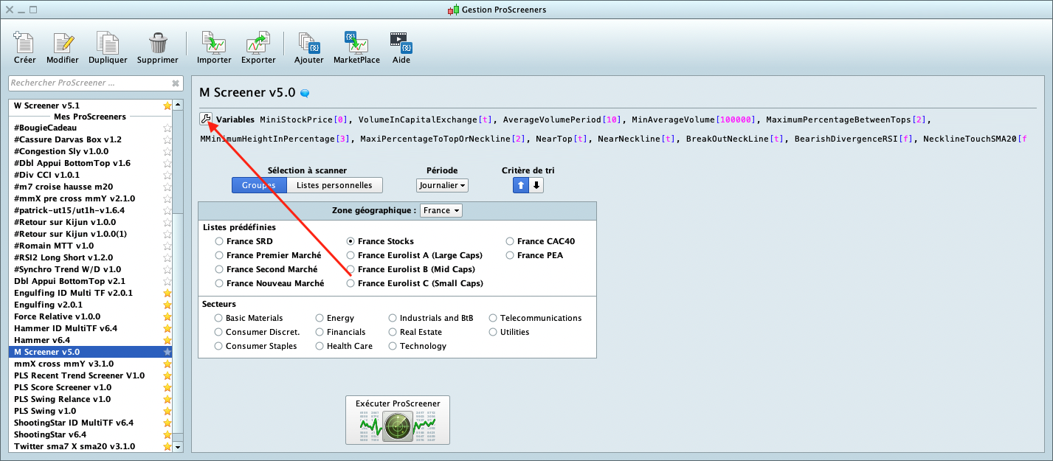Select France Stocks radio option
Viewport: 1053px width, 461px height.
pyautogui.click(x=351, y=241)
